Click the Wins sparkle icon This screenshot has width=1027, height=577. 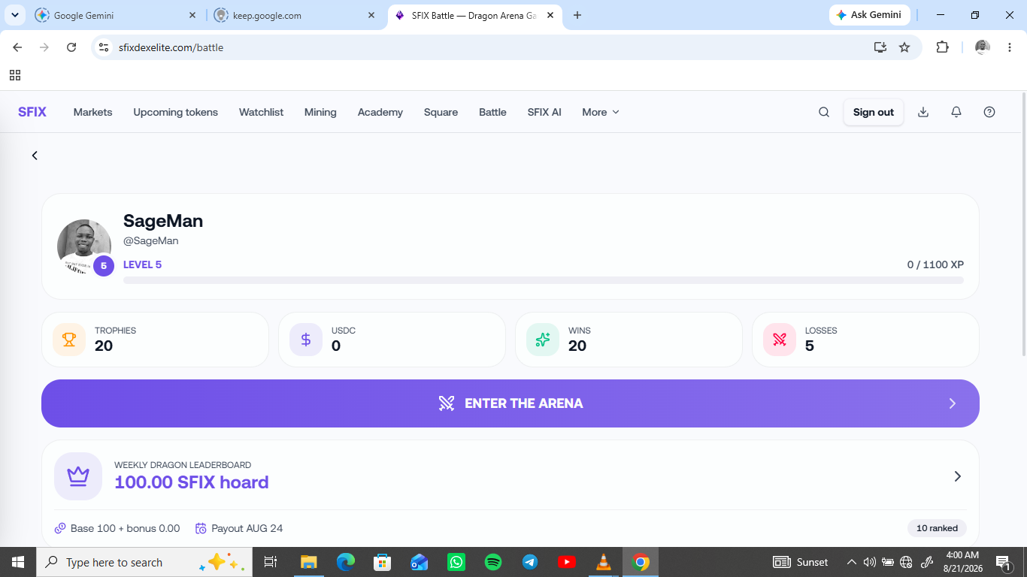(543, 340)
